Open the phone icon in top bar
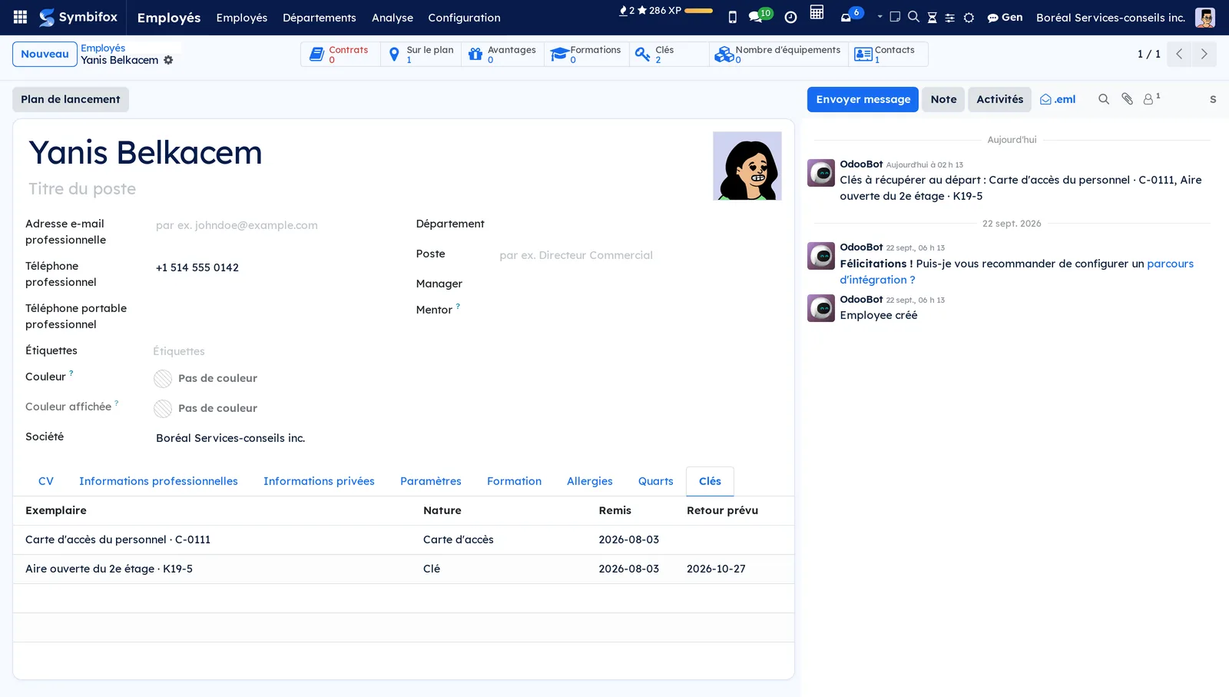This screenshot has width=1229, height=697. (x=733, y=17)
